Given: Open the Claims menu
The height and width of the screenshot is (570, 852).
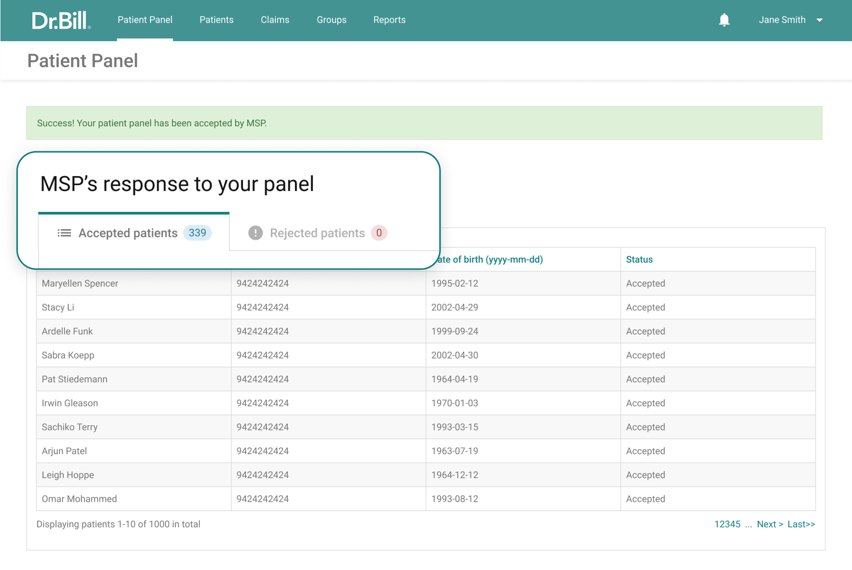Looking at the screenshot, I should coord(275,20).
